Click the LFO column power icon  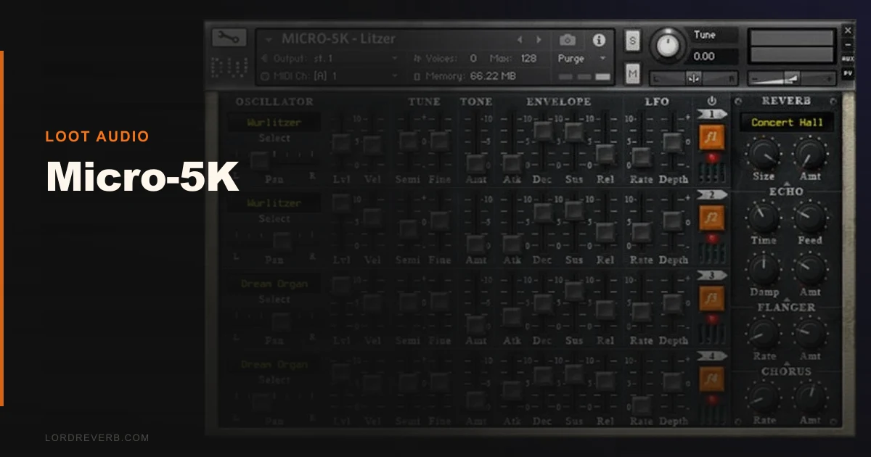711,101
